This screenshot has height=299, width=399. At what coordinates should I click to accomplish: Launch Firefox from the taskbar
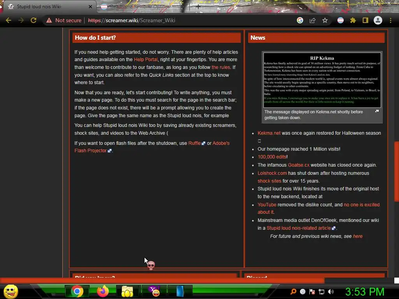click(103, 291)
